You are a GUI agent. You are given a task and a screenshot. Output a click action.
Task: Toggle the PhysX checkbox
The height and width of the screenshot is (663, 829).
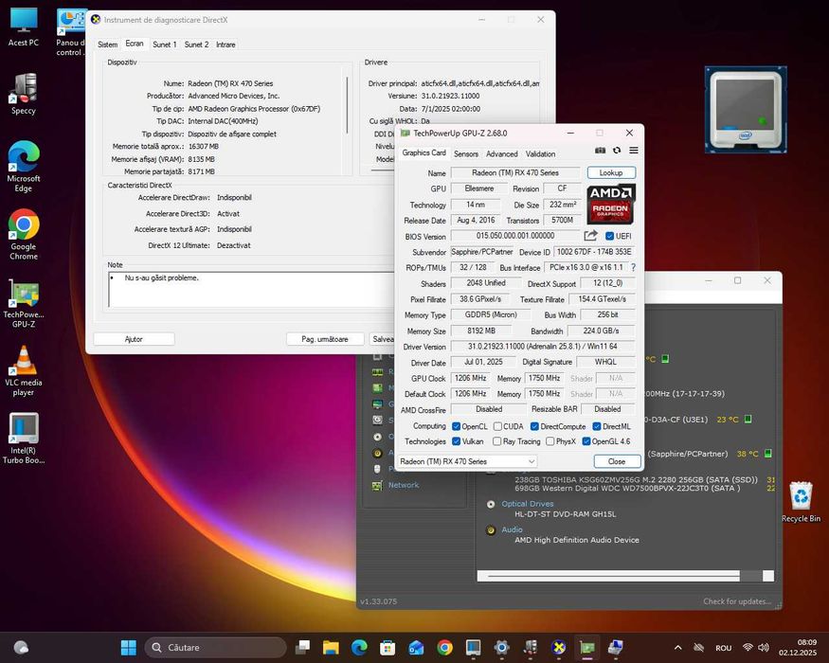(550, 441)
